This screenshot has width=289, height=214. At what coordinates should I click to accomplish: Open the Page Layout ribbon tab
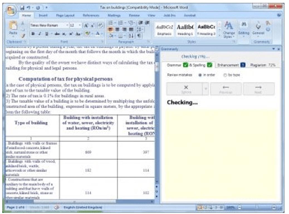tap(65, 15)
